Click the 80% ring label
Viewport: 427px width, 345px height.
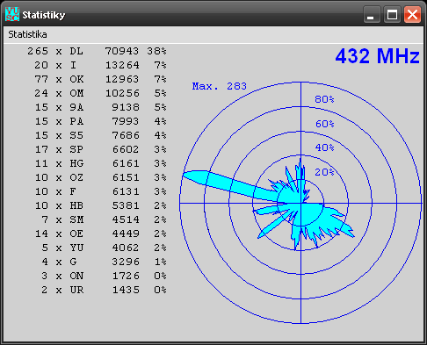point(324,99)
